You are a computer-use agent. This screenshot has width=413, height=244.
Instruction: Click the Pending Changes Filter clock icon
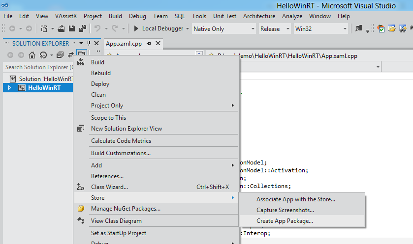(x=43, y=55)
